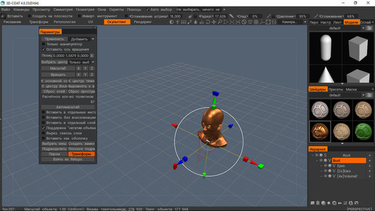375x211 pixels.
Task: Click the droplet icon in the navigation toolbar
Action: point(196,22)
